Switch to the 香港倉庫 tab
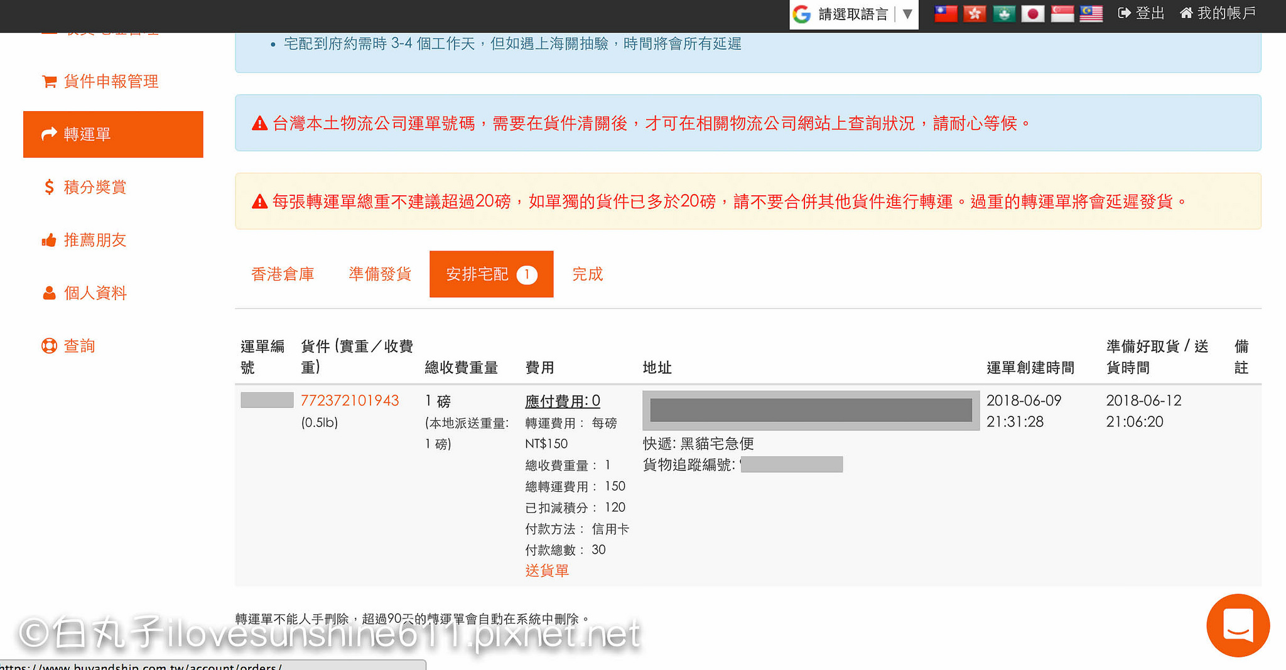 click(x=283, y=274)
